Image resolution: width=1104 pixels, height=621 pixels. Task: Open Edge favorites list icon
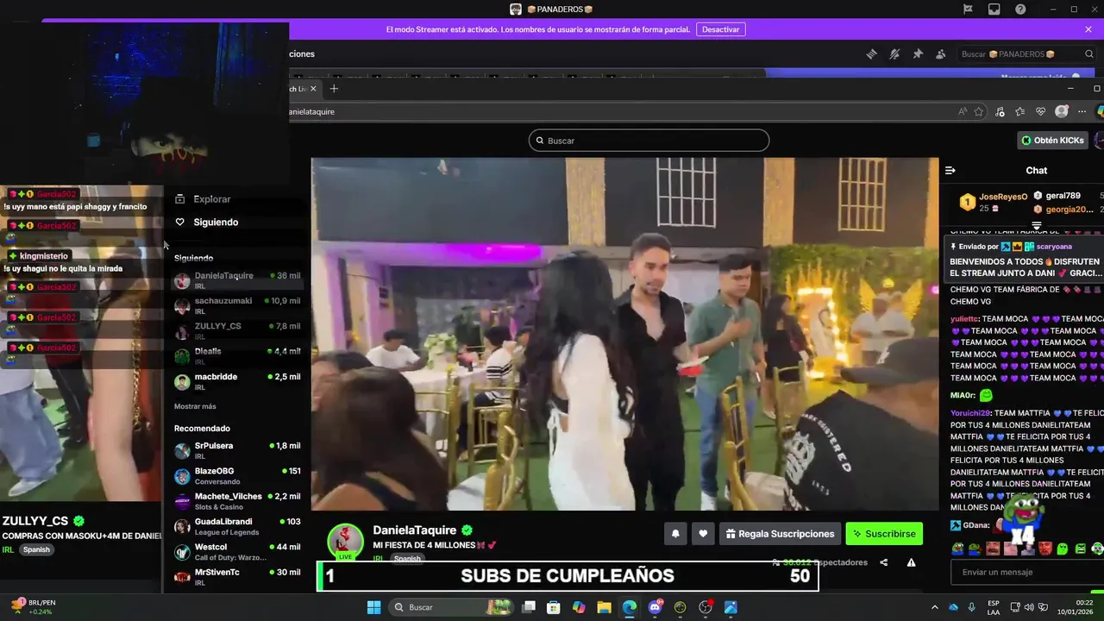tap(1020, 111)
